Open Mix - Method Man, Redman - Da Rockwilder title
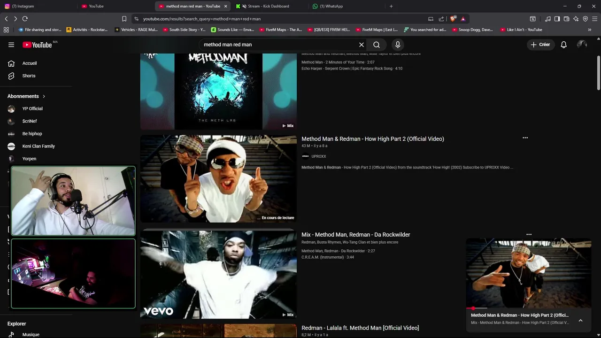 356,234
